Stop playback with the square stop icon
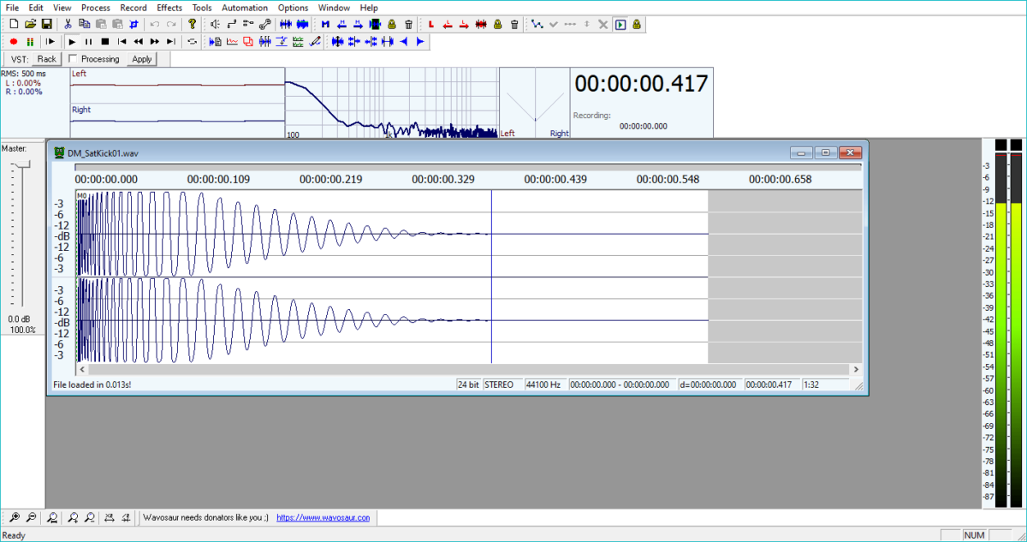Image resolution: width=1027 pixels, height=542 pixels. (104, 41)
